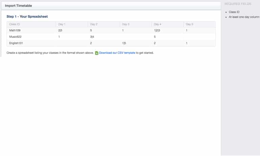Click the Day 1 column header
This screenshot has height=156, width=260.
point(62,24)
